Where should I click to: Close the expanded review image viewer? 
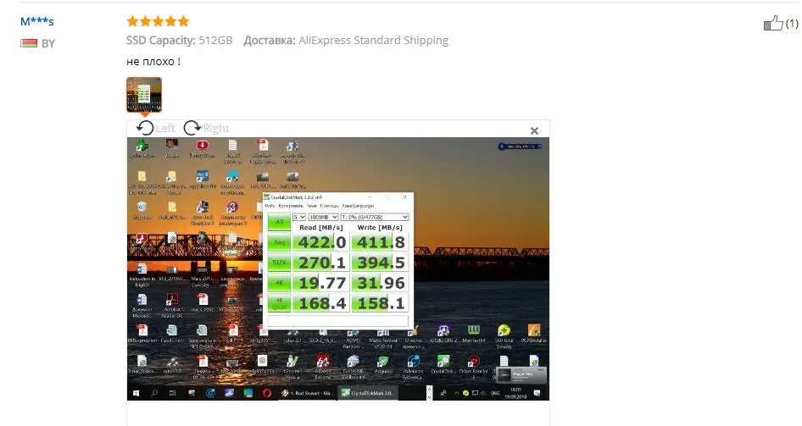(x=534, y=130)
